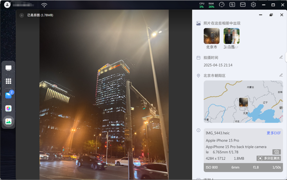Click the 北京市 album label
The width and height of the screenshot is (287, 180).
pos(212,47)
